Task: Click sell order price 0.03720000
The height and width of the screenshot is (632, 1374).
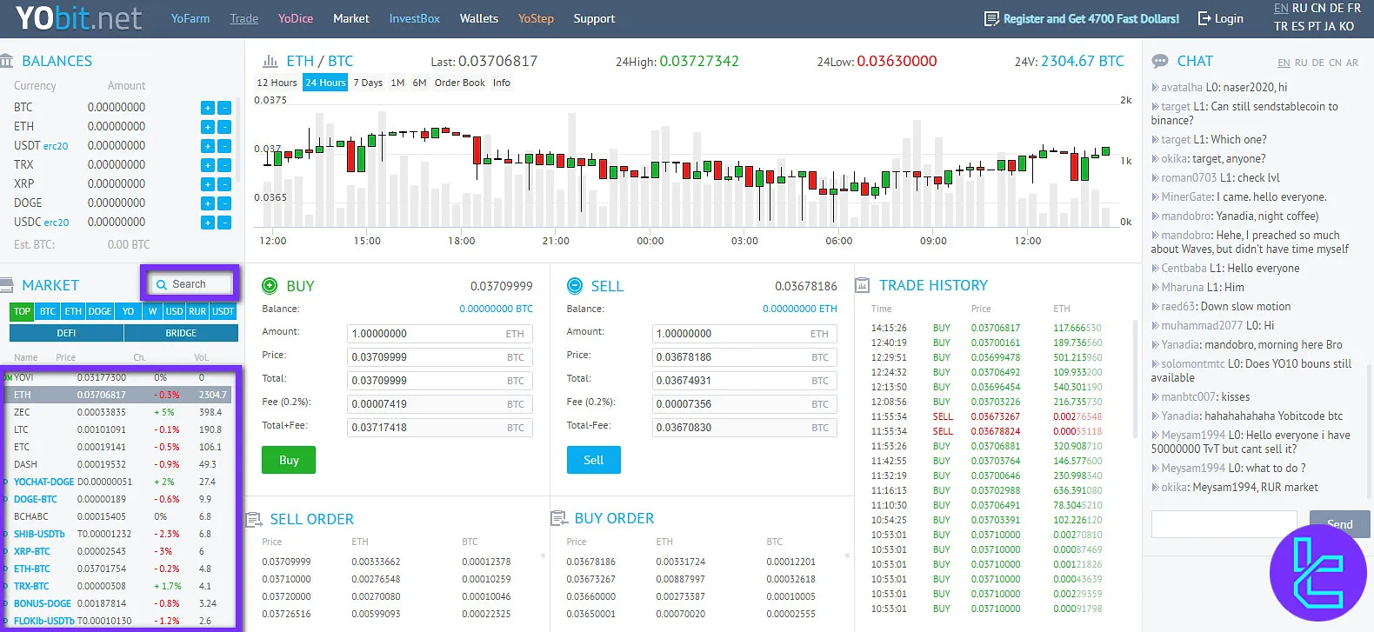Action: [x=286, y=596]
